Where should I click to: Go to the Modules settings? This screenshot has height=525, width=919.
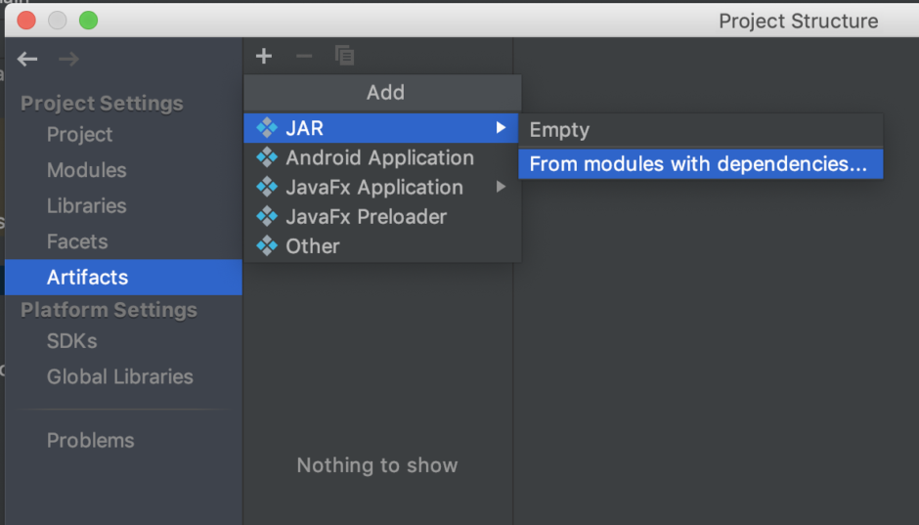[86, 170]
